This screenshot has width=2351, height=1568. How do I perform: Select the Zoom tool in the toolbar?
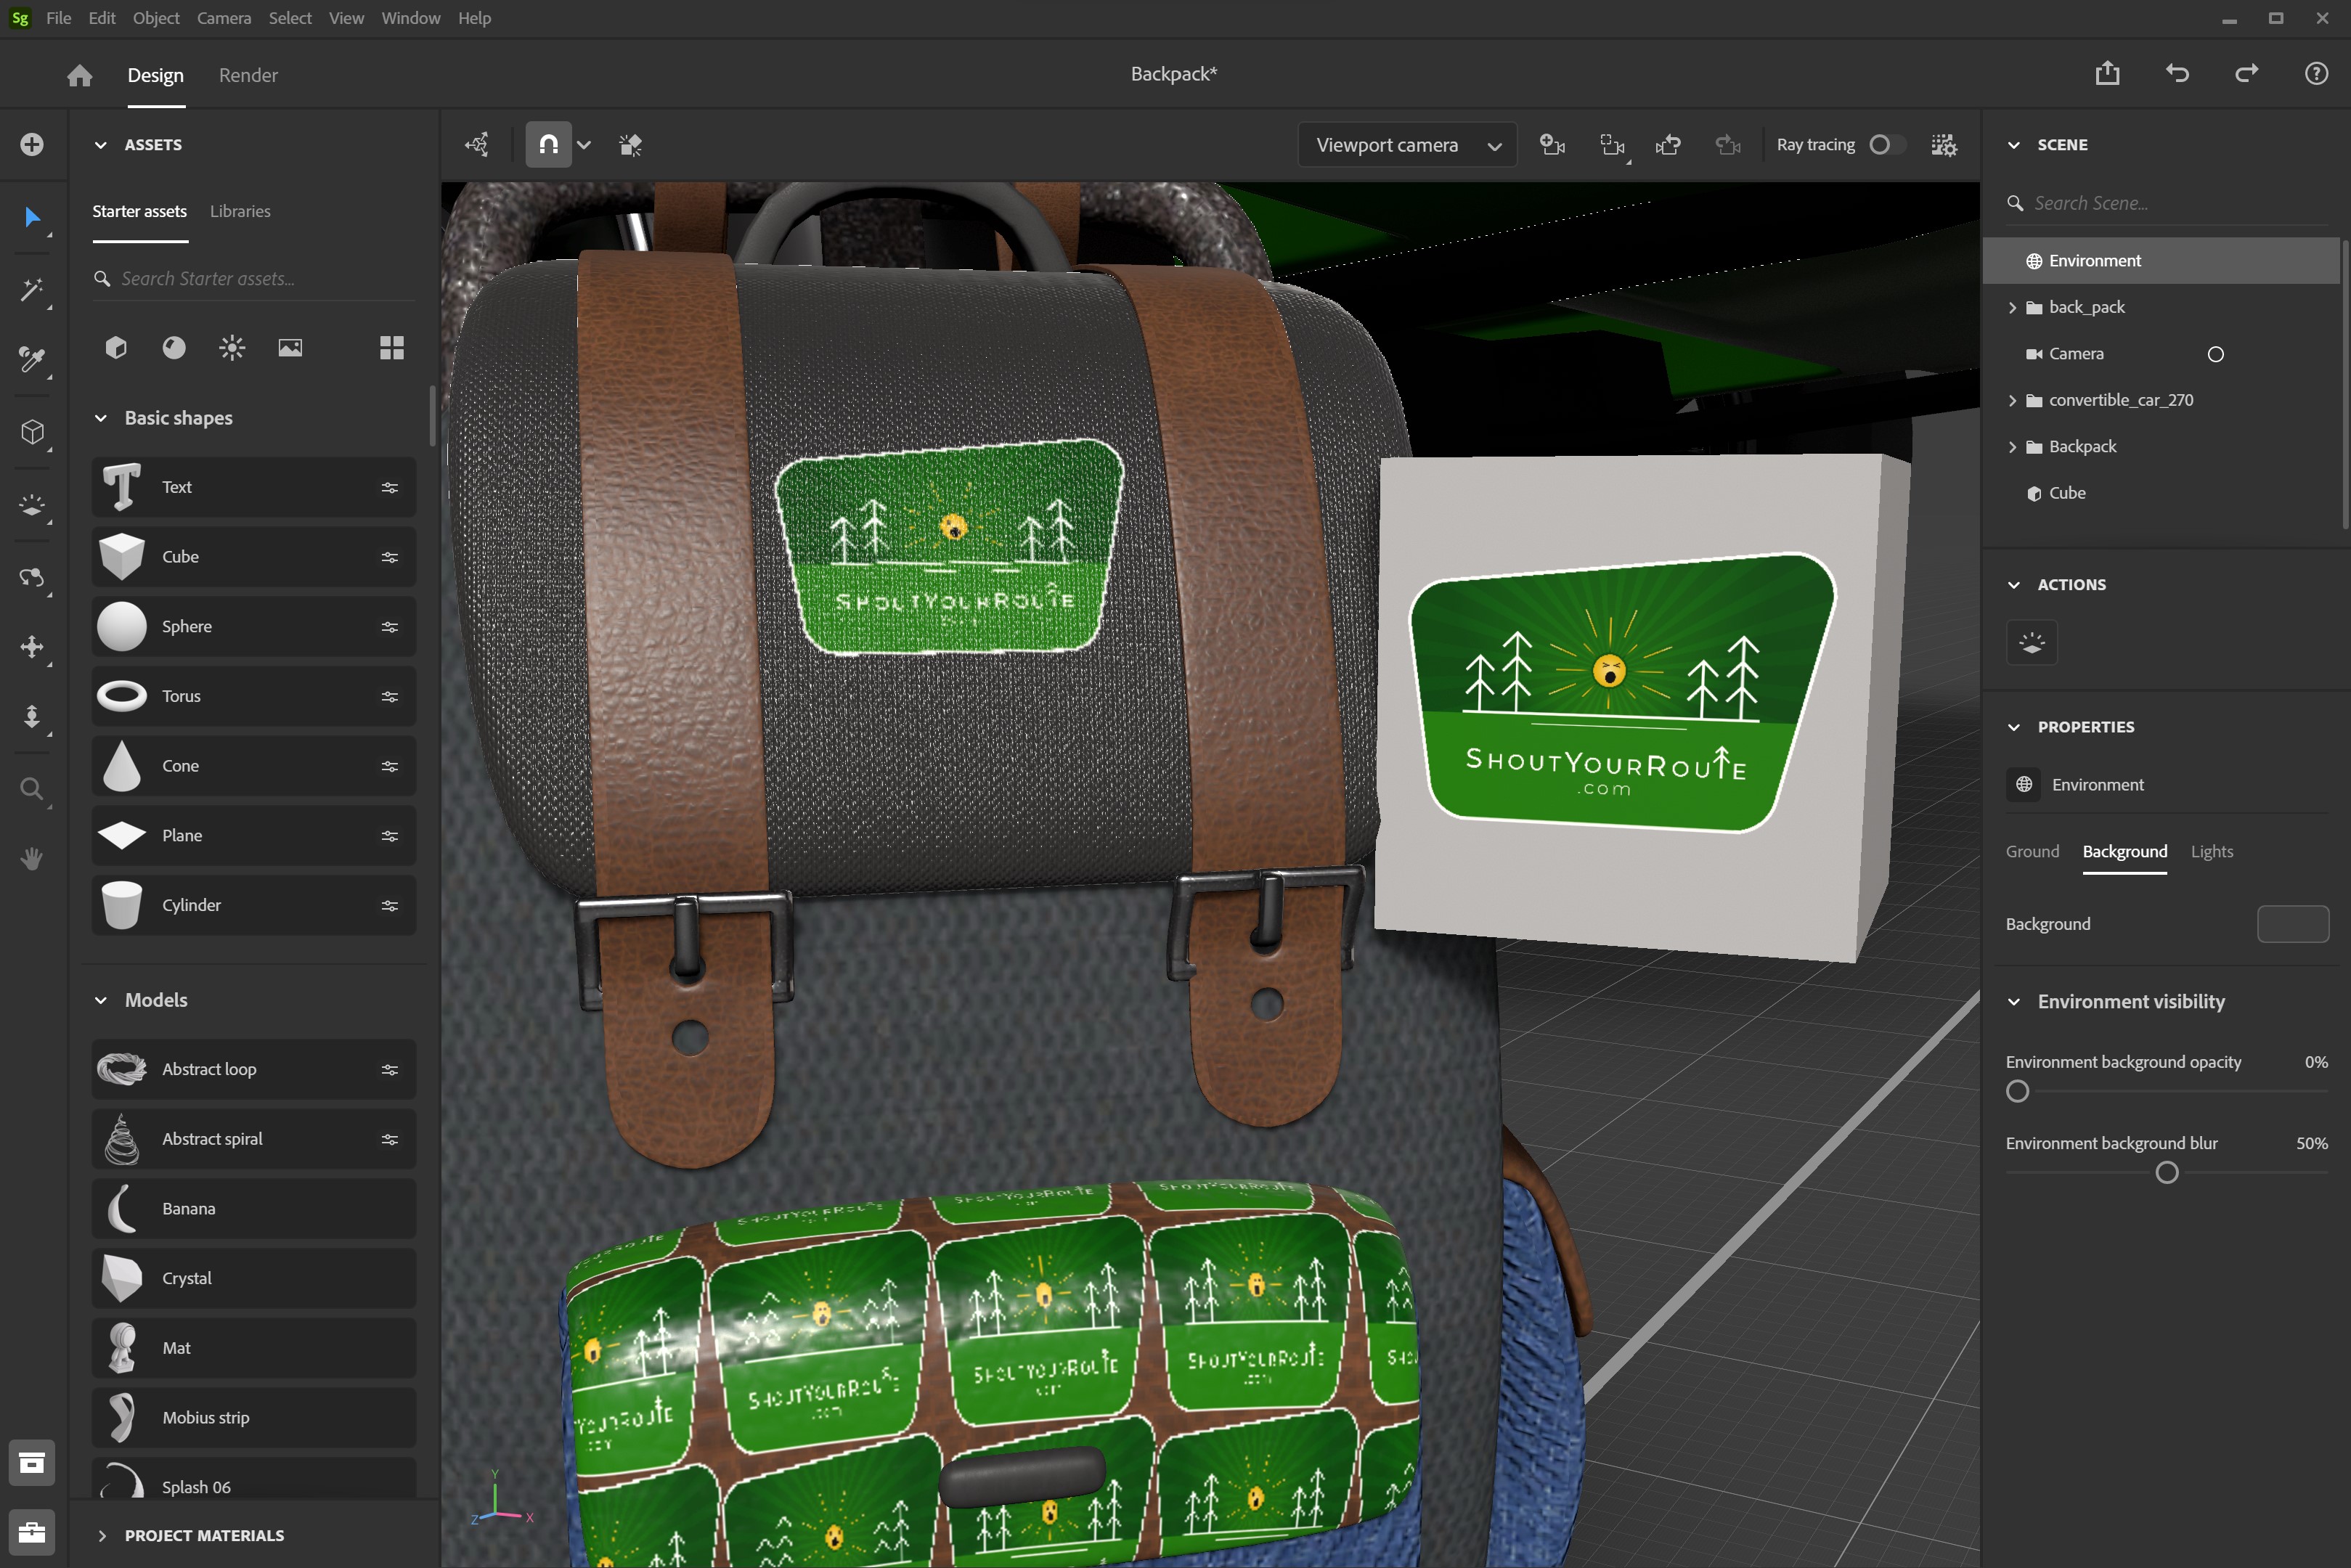[32, 788]
